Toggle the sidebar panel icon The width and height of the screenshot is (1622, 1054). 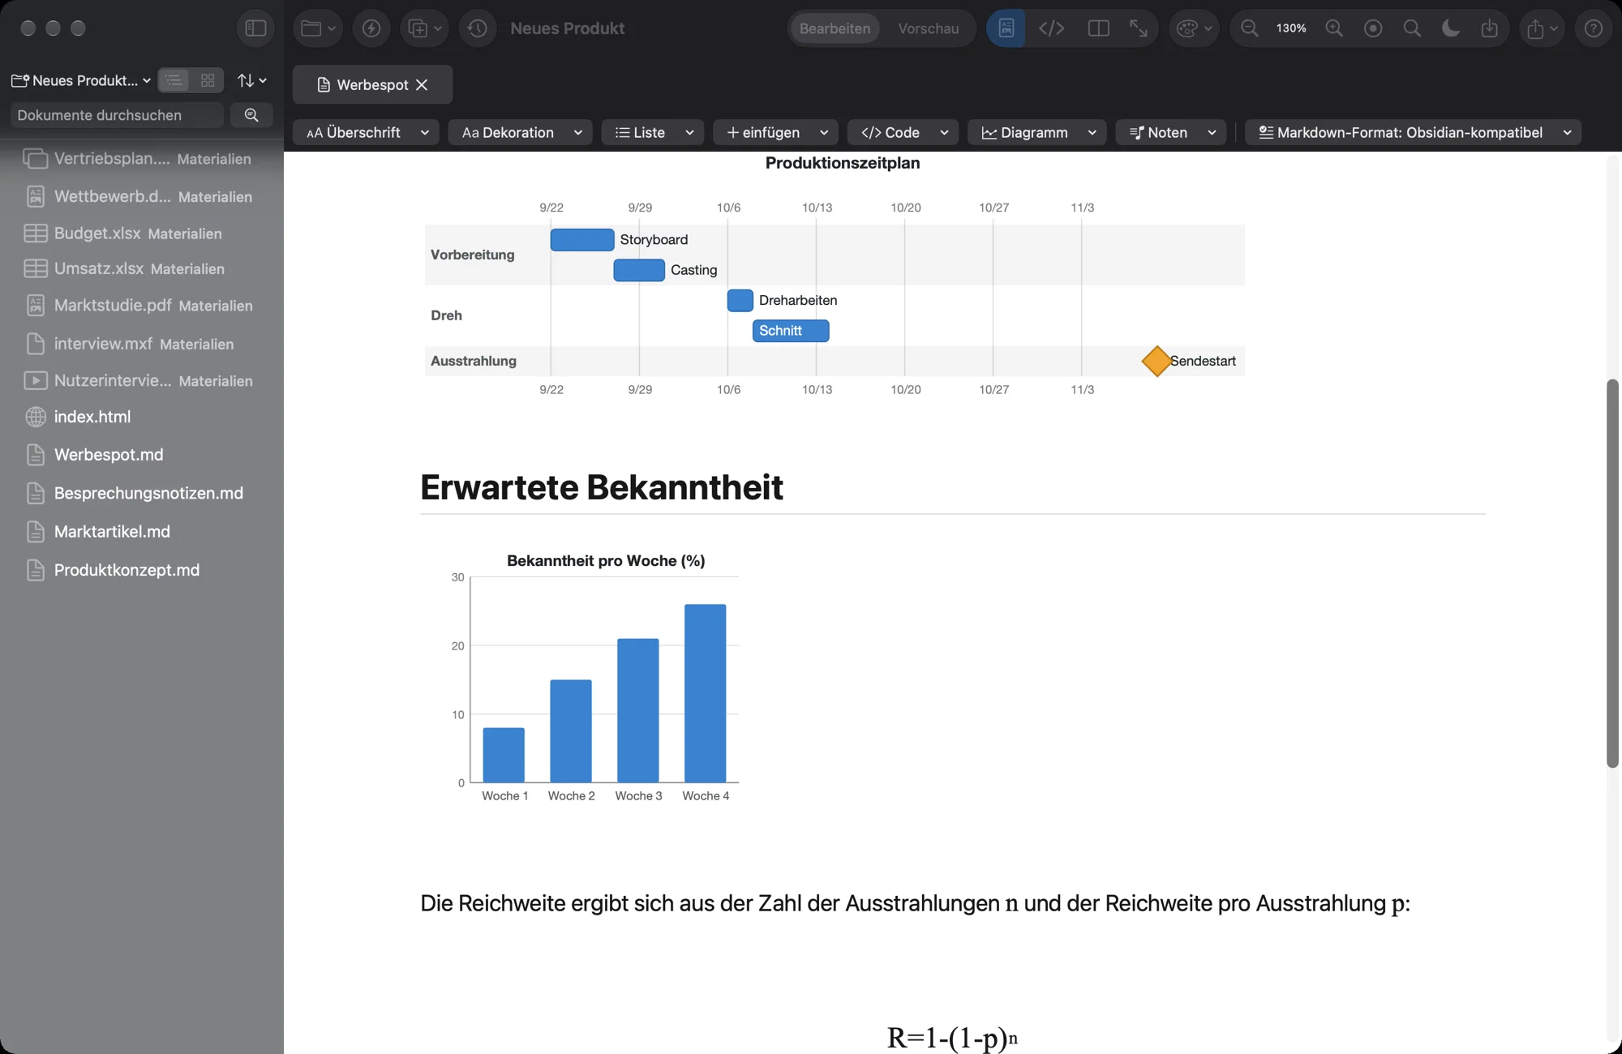(x=255, y=28)
